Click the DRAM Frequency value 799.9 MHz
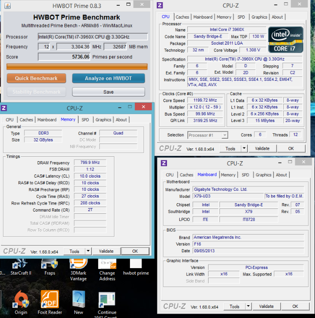315x318 pixels. 90,163
